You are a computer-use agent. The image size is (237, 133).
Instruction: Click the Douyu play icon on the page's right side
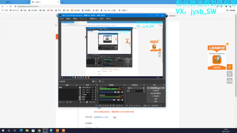[229, 67]
